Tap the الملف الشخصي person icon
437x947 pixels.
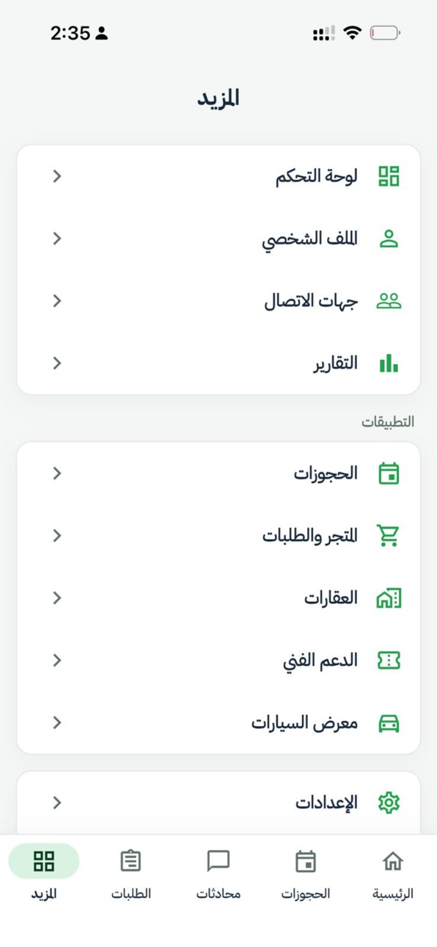[389, 239]
